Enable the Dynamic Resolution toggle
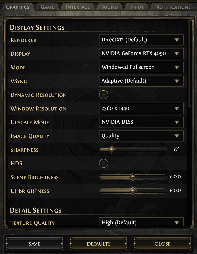 tap(104, 95)
